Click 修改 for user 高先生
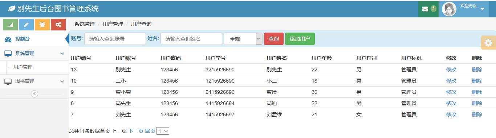Image resolution: width=496 pixels, height=138 pixels. tap(451, 103)
